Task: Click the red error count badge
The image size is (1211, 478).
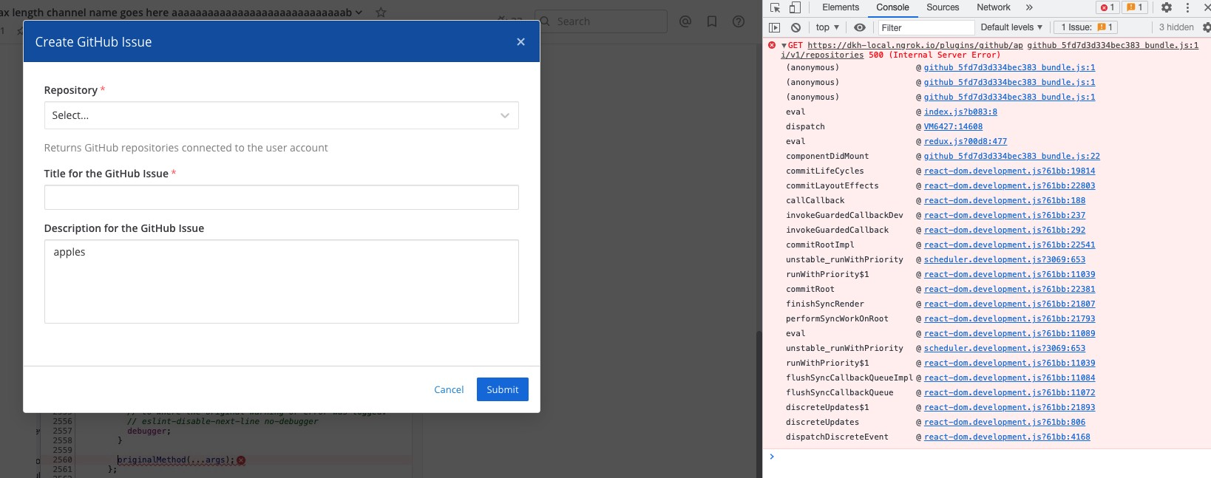Action: 1107,7
